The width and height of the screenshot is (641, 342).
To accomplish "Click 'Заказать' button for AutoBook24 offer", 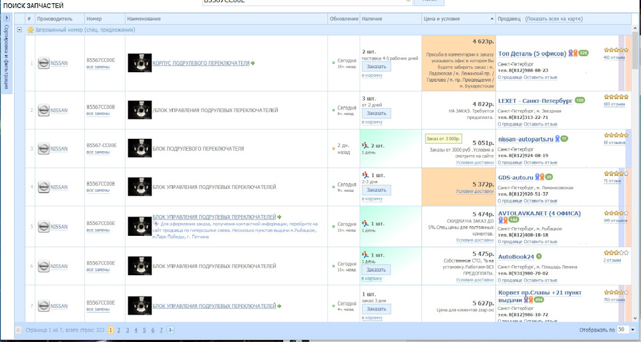I will [x=376, y=270].
